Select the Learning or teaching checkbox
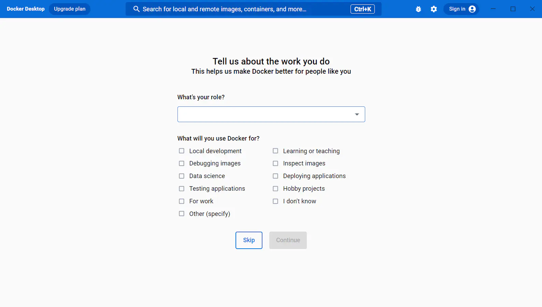542x307 pixels. (x=275, y=151)
